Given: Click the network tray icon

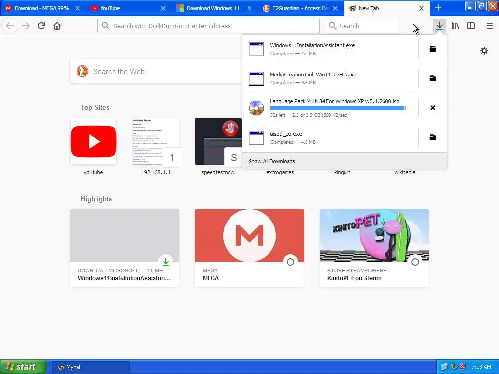Looking at the screenshot, I should pos(444,367).
